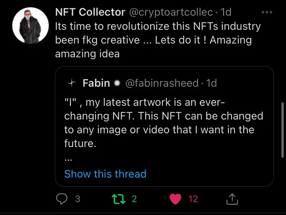Visit the @cryptoartcollec handle
The width and height of the screenshot is (286, 215).
171,12
